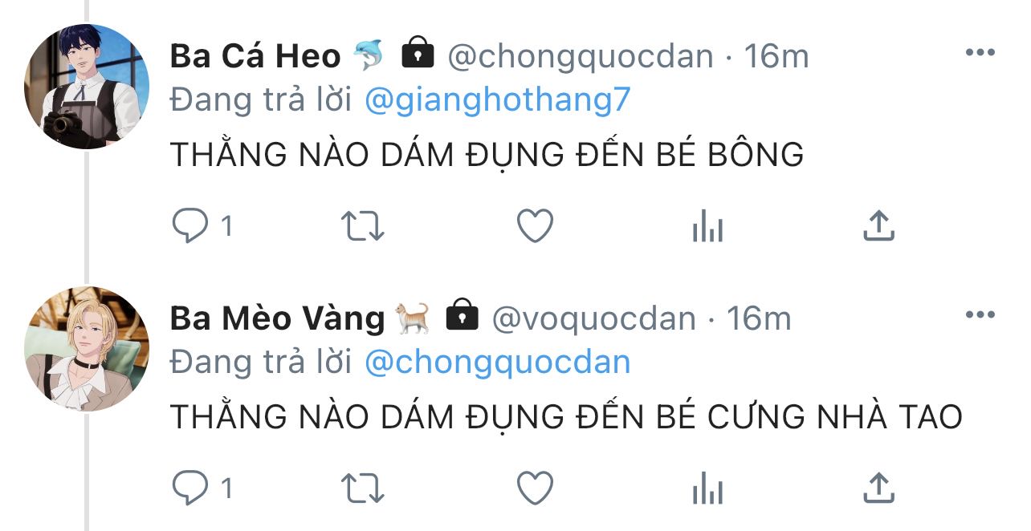Image resolution: width=1031 pixels, height=531 pixels.
Task: Open the @gianghothang7 mention link
Action: point(498,100)
